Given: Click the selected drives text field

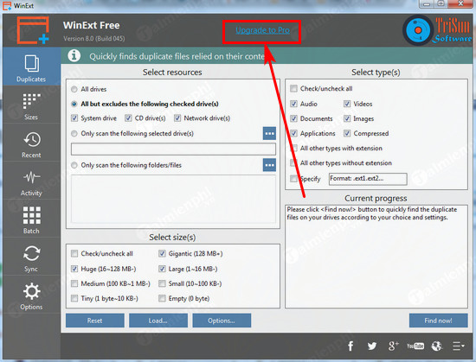Looking at the screenshot, I should click(173, 149).
